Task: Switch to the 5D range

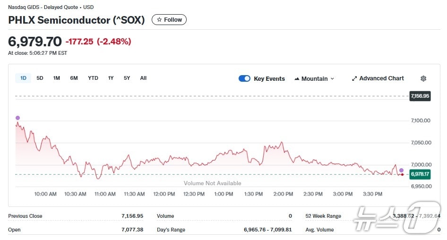Action: pyautogui.click(x=40, y=78)
